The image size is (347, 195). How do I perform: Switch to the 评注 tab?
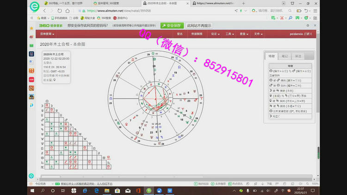[297, 56]
